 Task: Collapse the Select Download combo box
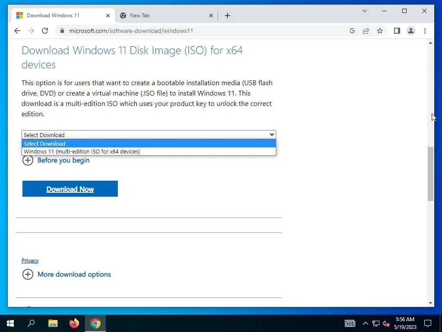[149, 135]
